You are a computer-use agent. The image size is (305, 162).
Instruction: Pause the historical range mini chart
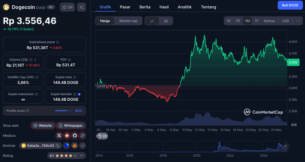click(x=285, y=146)
